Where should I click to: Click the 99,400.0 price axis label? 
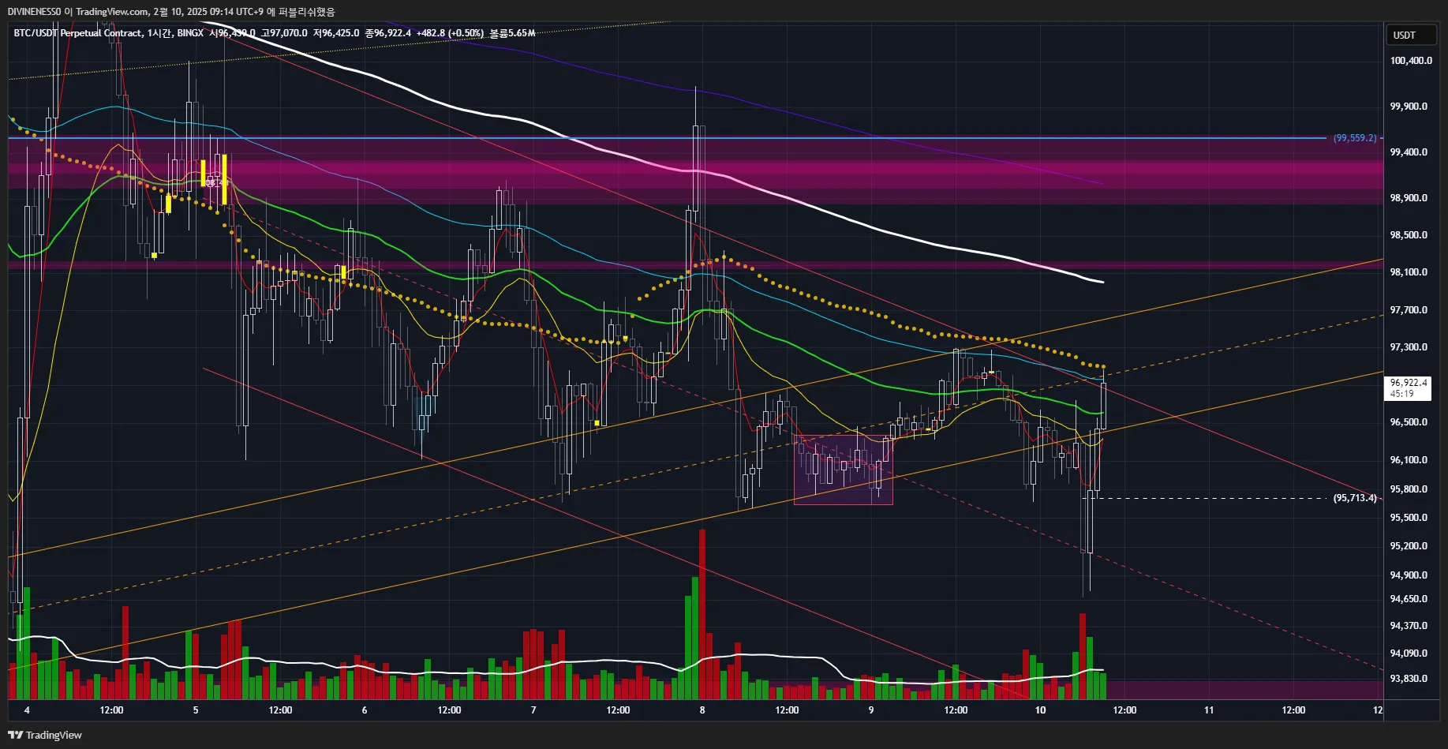pos(1409,152)
